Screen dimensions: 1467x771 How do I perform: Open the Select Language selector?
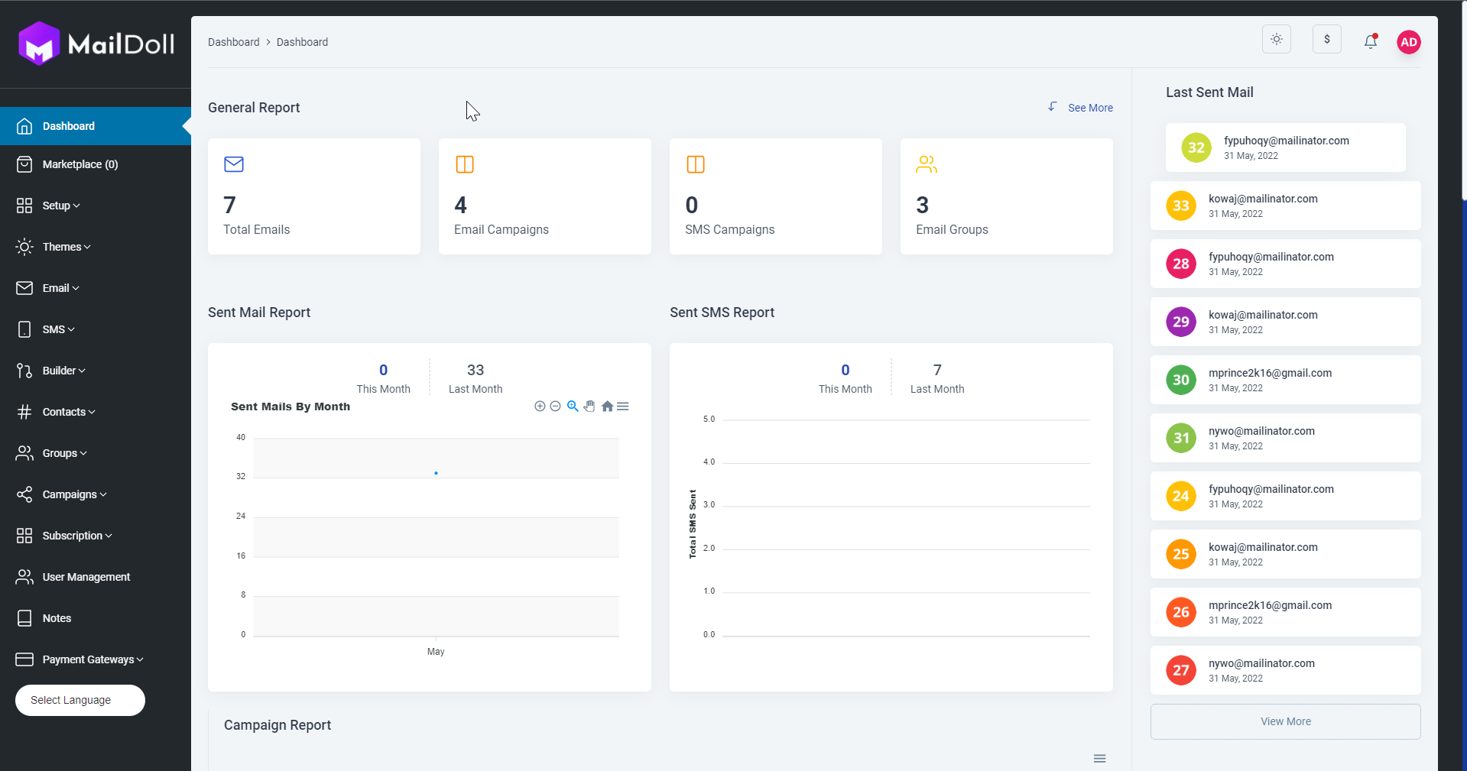coord(80,700)
